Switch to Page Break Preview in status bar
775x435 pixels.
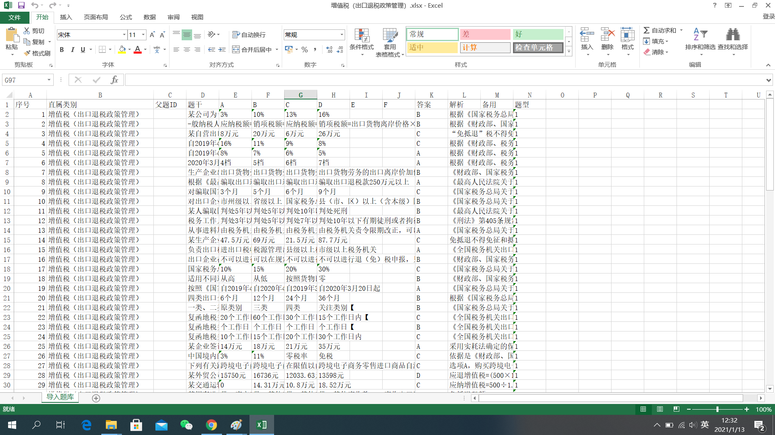click(677, 409)
